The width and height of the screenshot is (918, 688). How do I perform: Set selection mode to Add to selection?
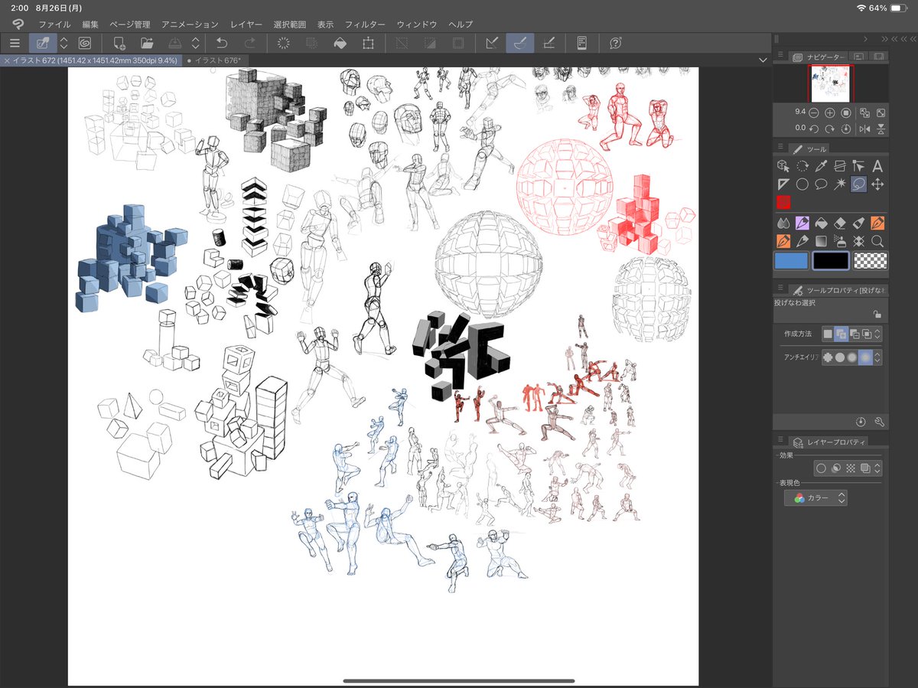point(841,334)
